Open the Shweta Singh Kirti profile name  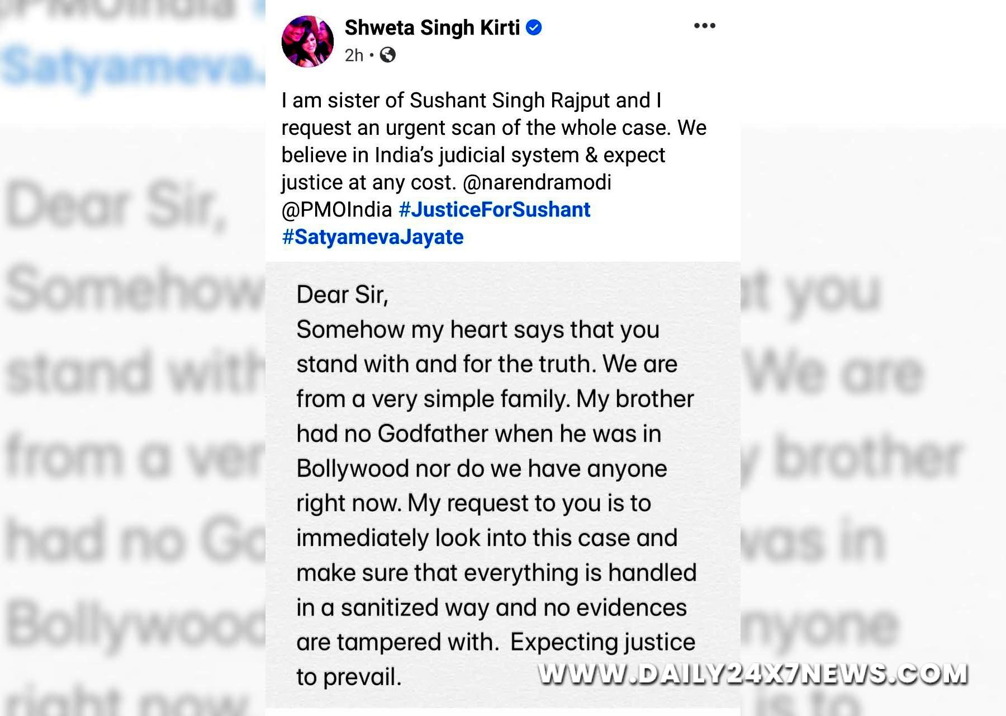(432, 27)
